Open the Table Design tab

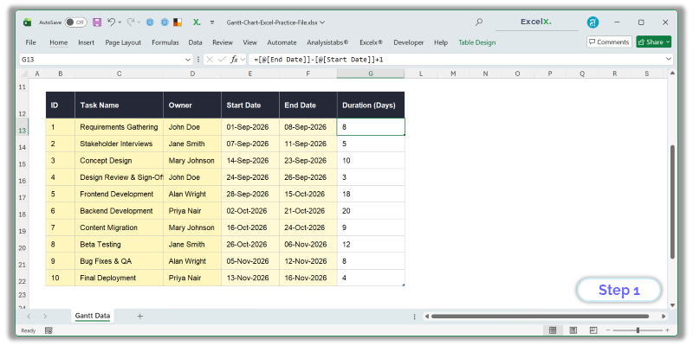(477, 42)
